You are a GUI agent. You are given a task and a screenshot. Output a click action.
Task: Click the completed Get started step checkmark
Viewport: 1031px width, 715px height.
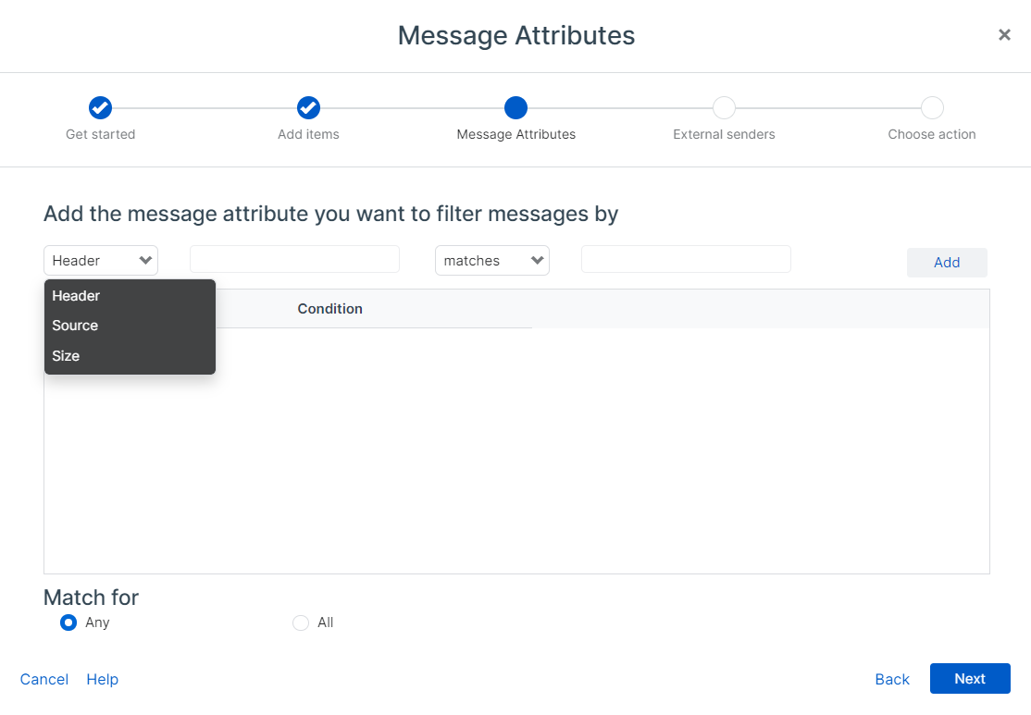pos(100,107)
